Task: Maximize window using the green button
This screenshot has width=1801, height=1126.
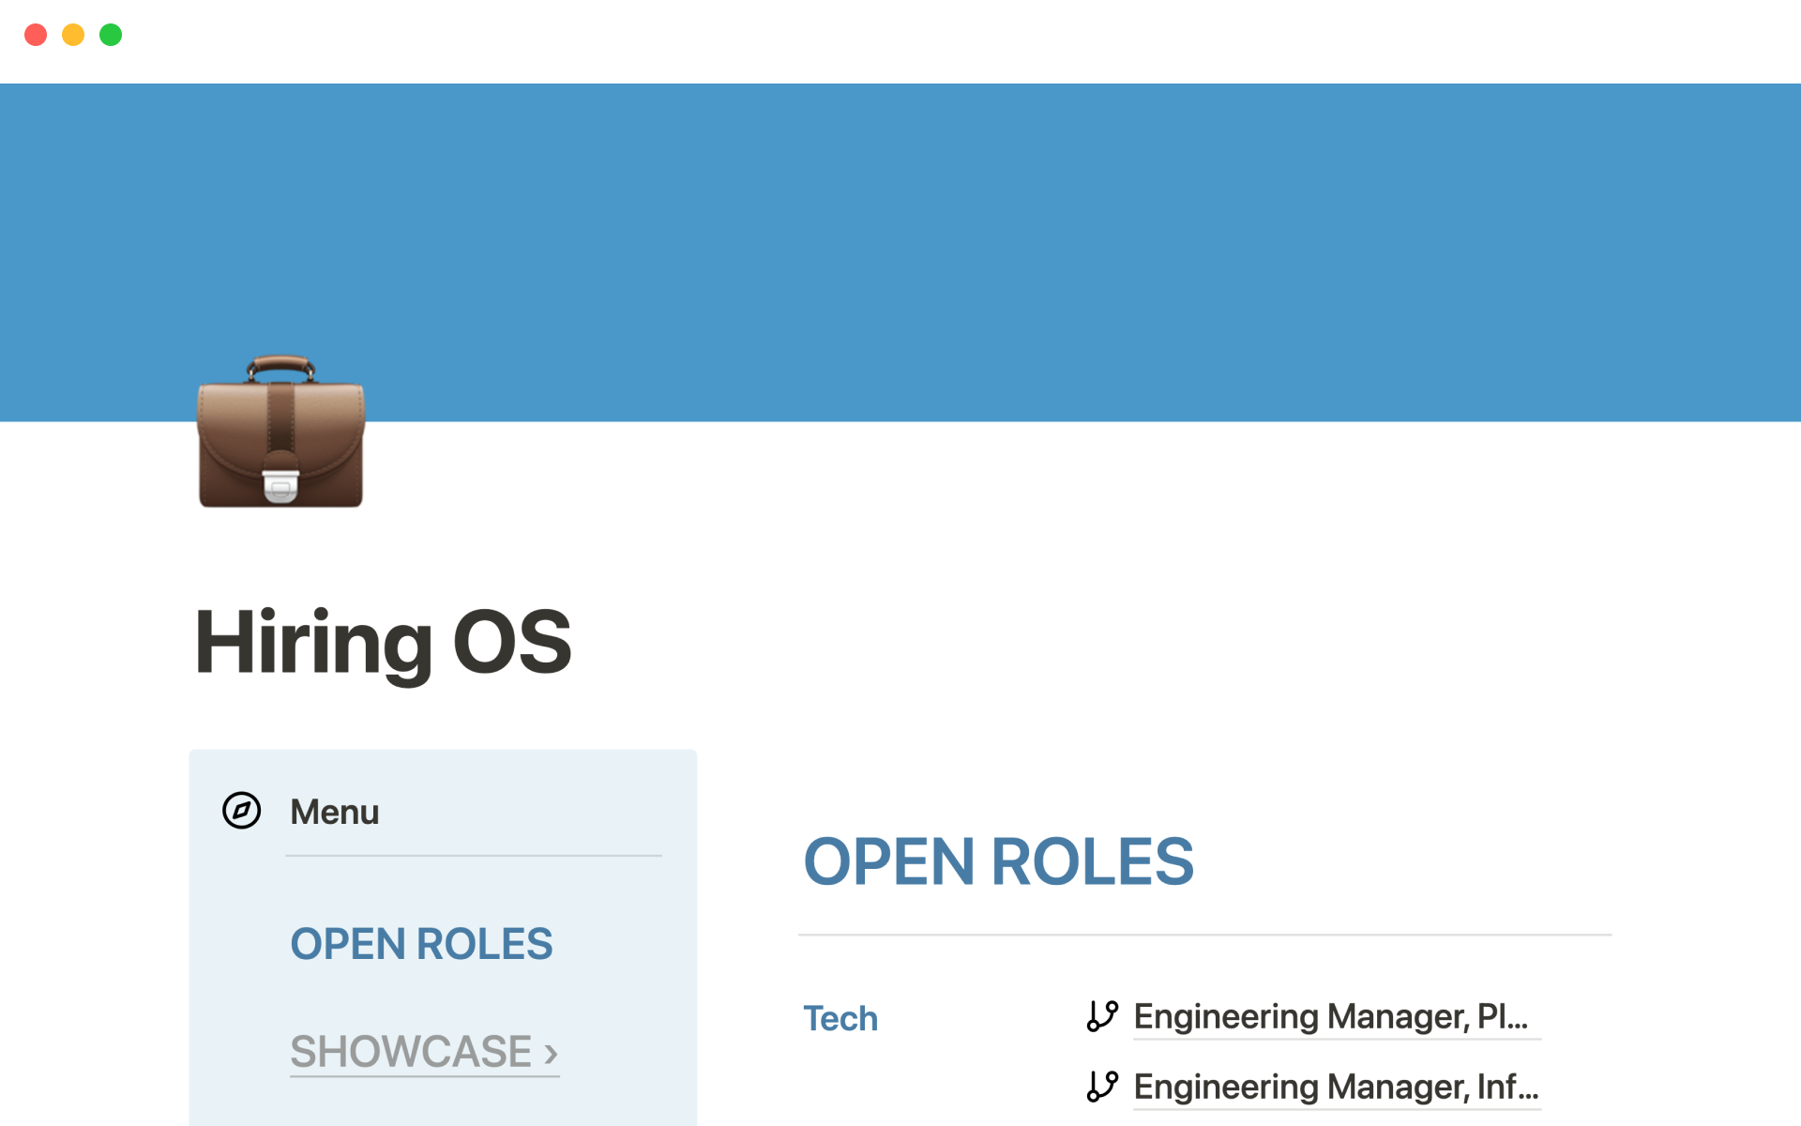Action: coord(111,35)
